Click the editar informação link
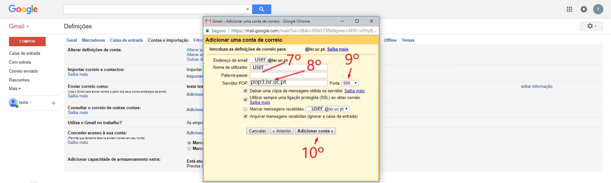Screen dimensions: 611x183 click(537, 87)
